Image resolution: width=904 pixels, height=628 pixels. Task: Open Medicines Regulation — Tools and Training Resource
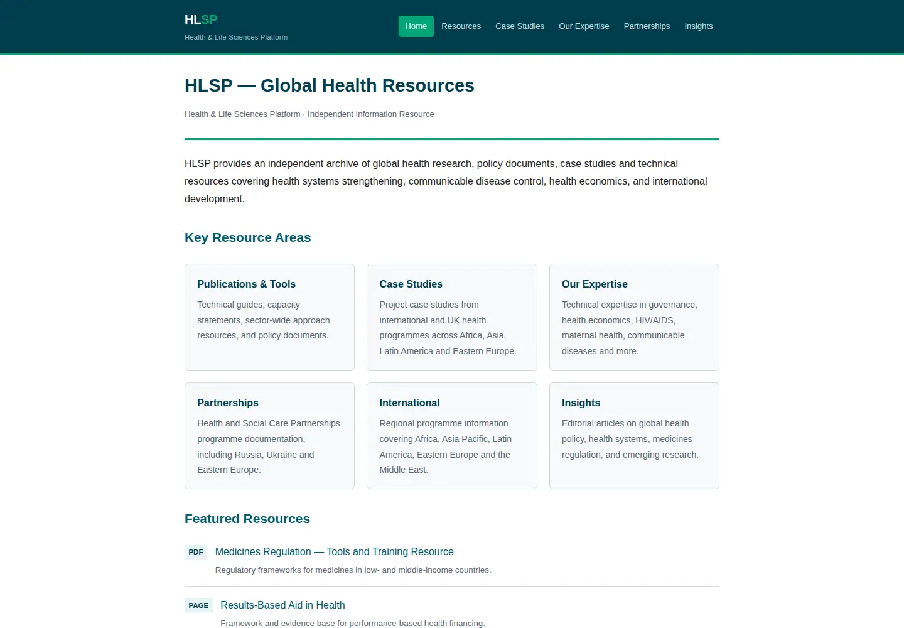(x=335, y=551)
